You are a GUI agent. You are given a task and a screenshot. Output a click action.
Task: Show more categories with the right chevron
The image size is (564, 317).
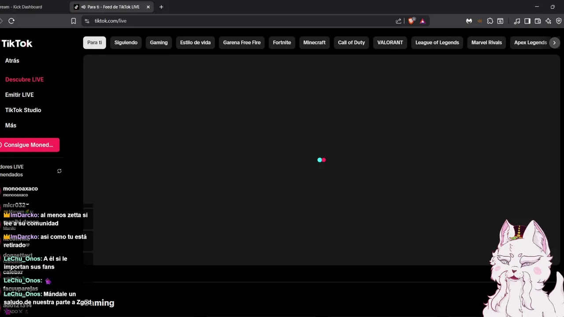[x=554, y=43]
